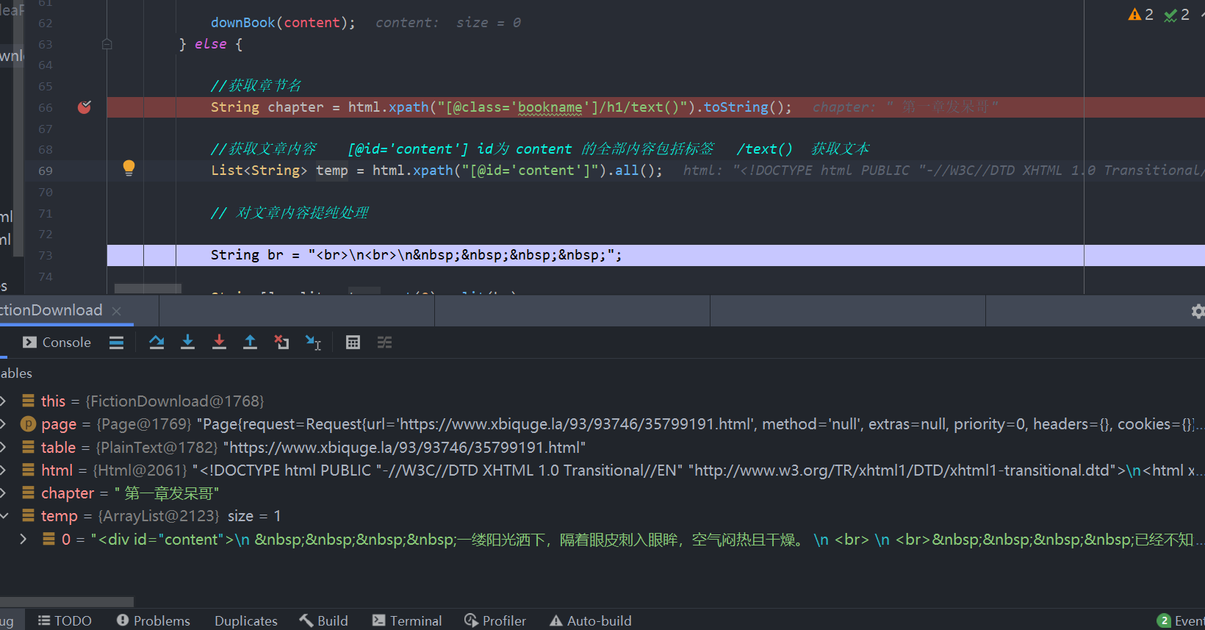Open the Problems tool window
This screenshot has width=1205, height=630.
point(153,621)
